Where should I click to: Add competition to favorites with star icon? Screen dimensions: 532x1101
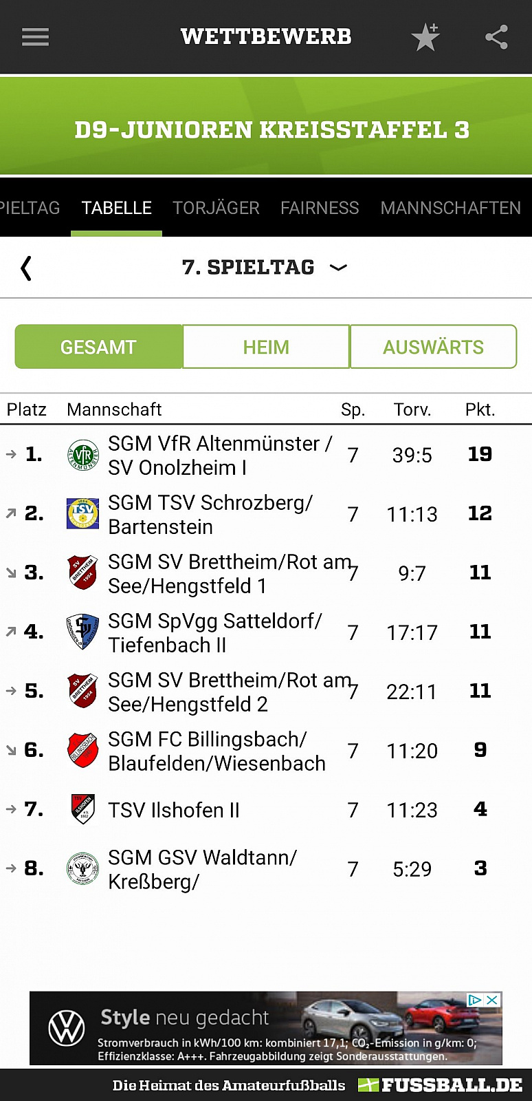[425, 37]
